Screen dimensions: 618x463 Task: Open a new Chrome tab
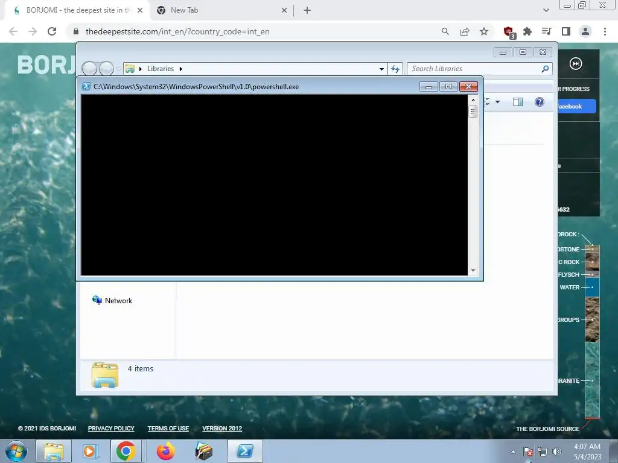tap(307, 10)
